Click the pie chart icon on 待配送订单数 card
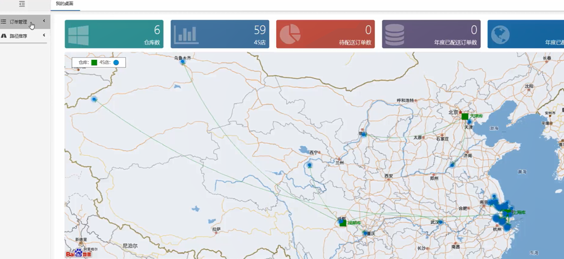 290,35
